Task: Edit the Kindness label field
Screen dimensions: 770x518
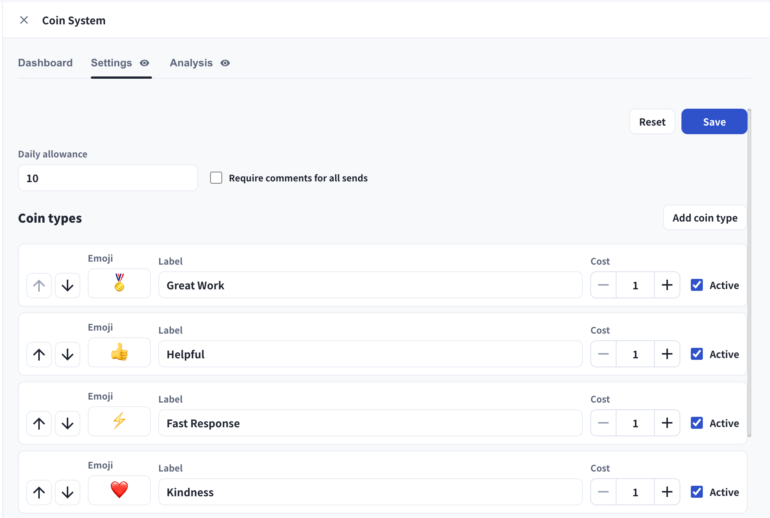Action: [x=370, y=492]
